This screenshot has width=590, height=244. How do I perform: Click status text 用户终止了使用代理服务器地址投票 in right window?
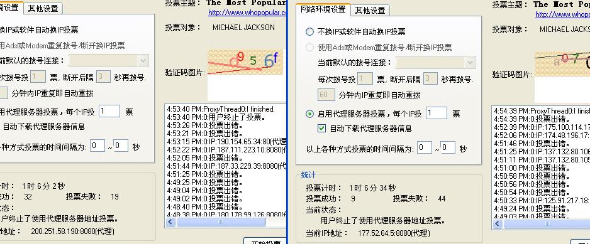coord(383,221)
